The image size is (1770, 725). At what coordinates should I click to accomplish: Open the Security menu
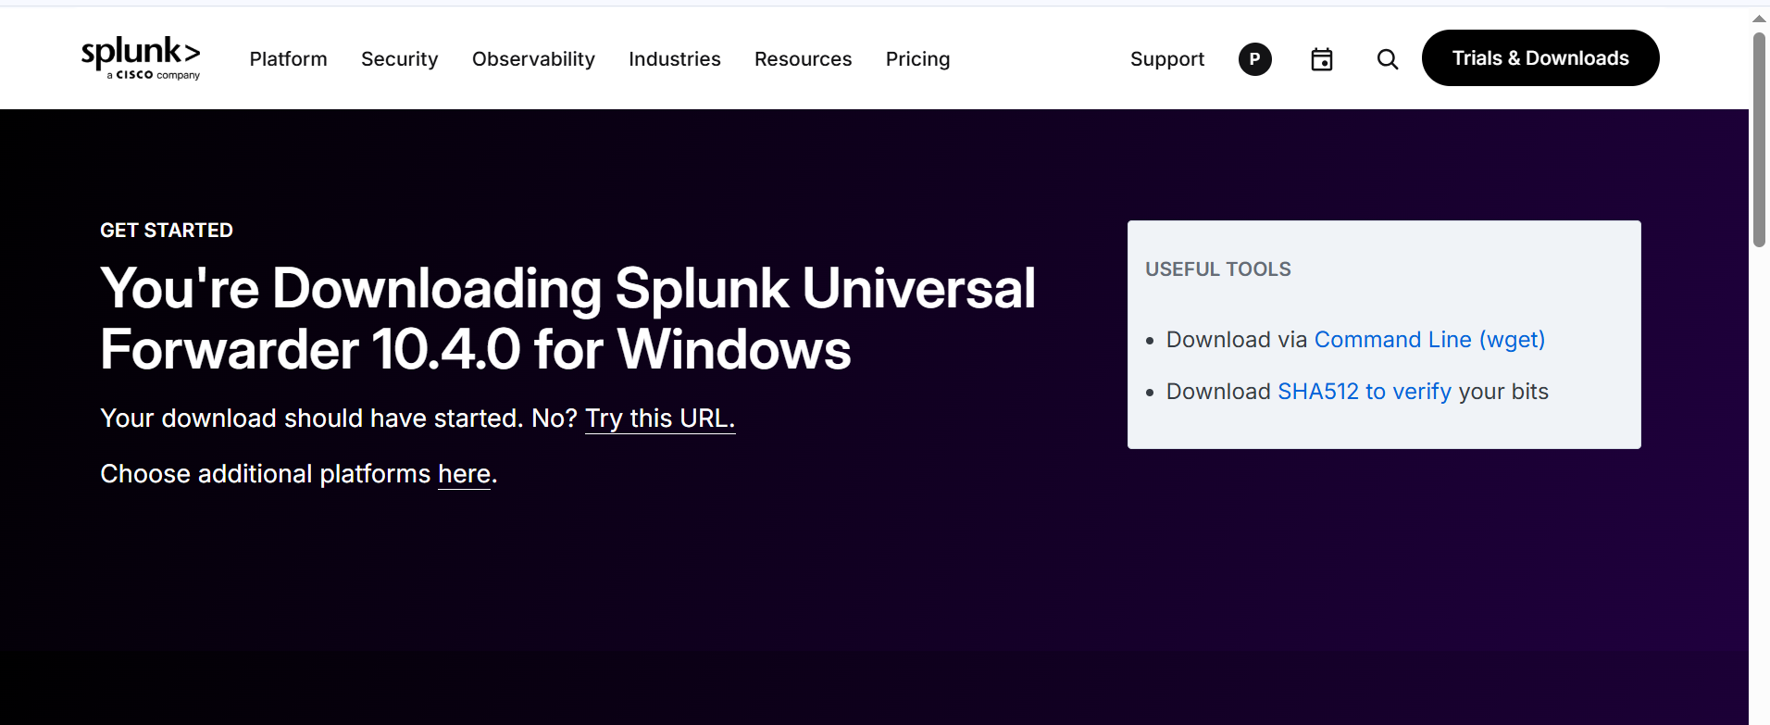pyautogui.click(x=400, y=59)
